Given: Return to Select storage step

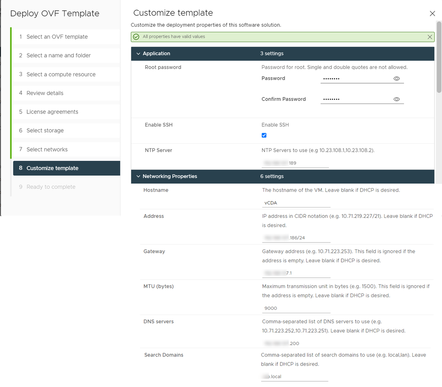Looking at the screenshot, I should [x=45, y=131].
